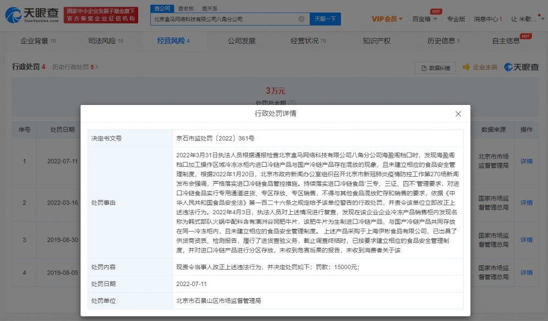The width and height of the screenshot is (548, 321).
Task: Click into the company search input field
Action: coord(225,19)
